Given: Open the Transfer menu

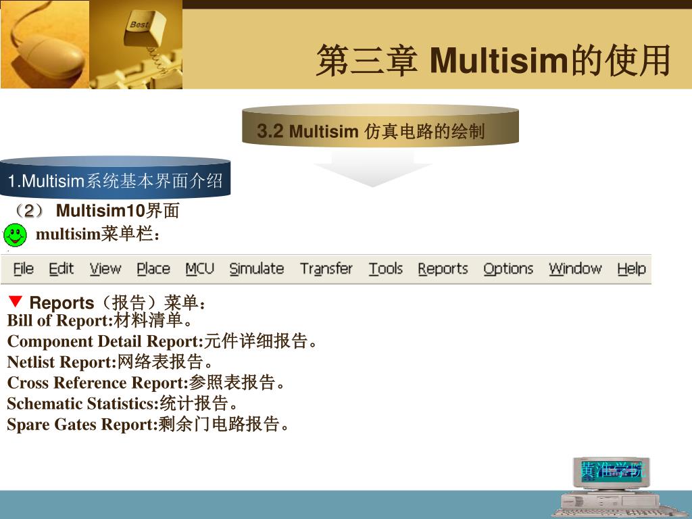Looking at the screenshot, I should click(326, 269).
